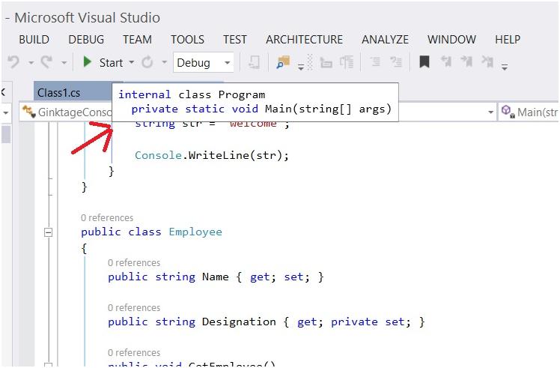Image resolution: width=560 pixels, height=368 pixels.
Task: Open the TEAM menu
Action: pyautogui.click(x=137, y=39)
